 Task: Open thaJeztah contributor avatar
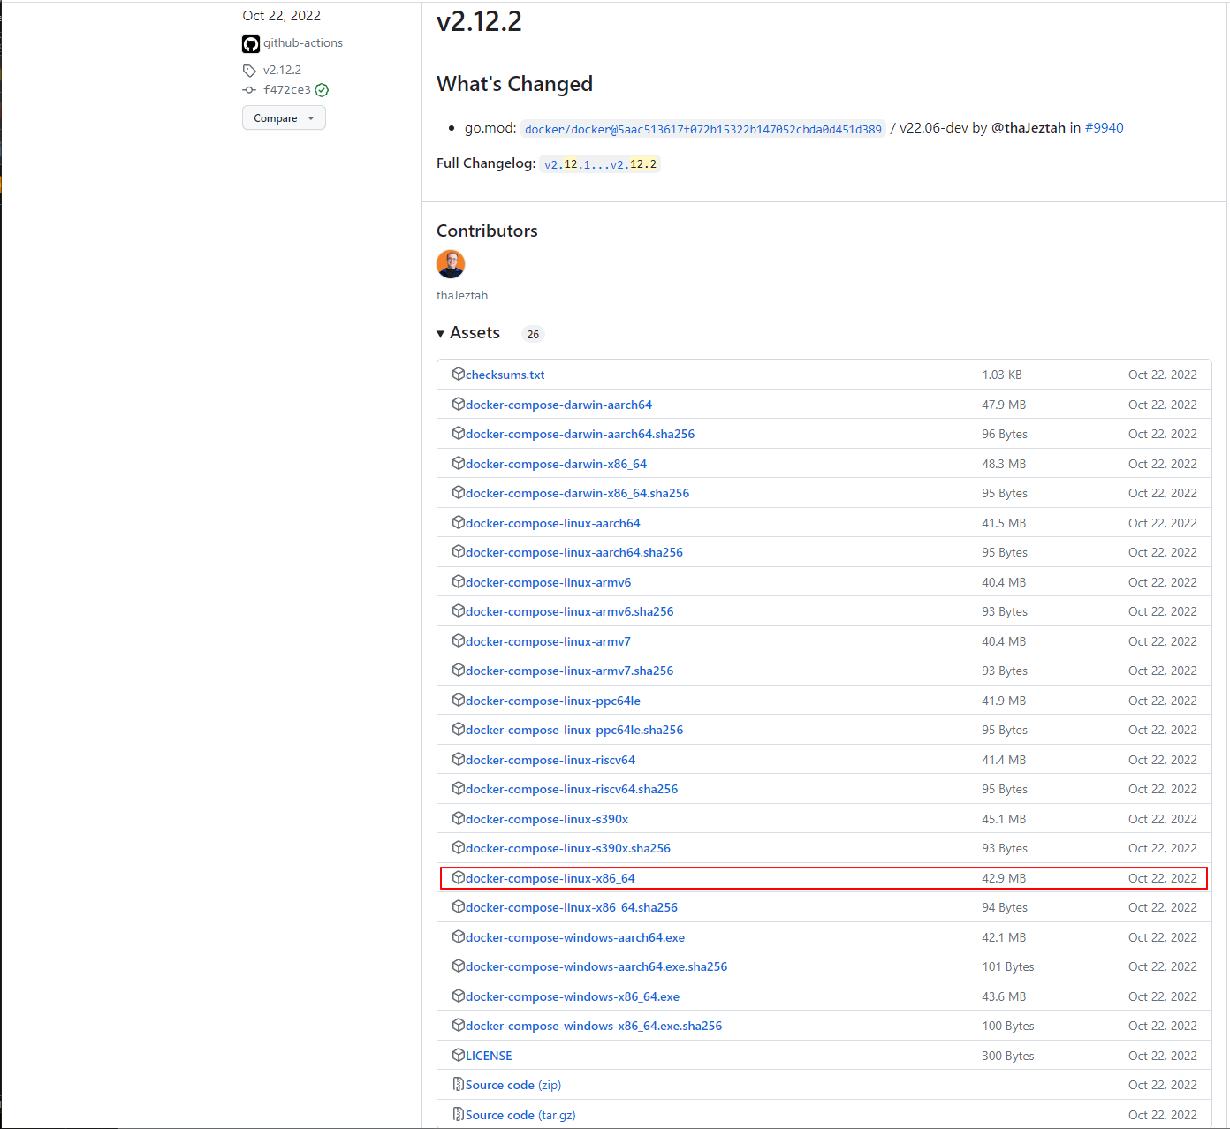point(451,264)
